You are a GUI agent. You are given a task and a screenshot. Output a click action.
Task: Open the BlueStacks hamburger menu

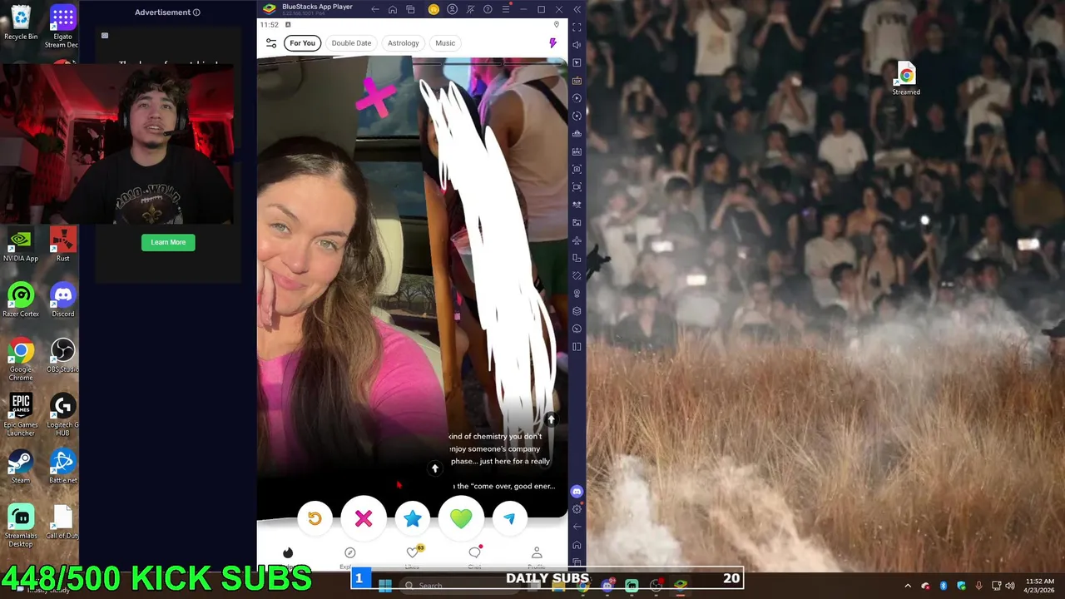pos(506,9)
